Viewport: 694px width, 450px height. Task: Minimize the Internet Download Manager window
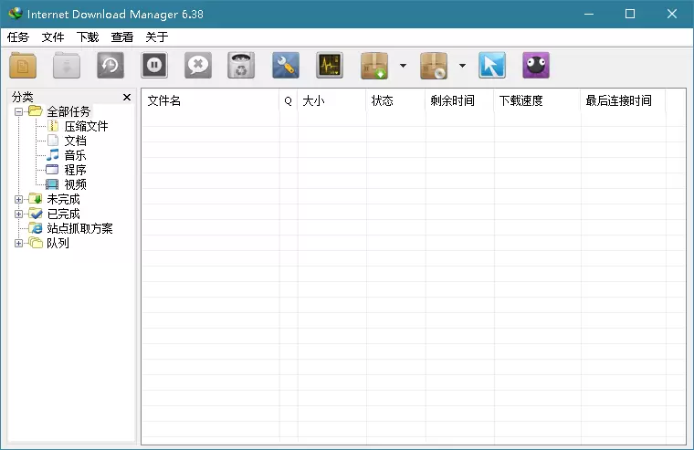point(589,15)
